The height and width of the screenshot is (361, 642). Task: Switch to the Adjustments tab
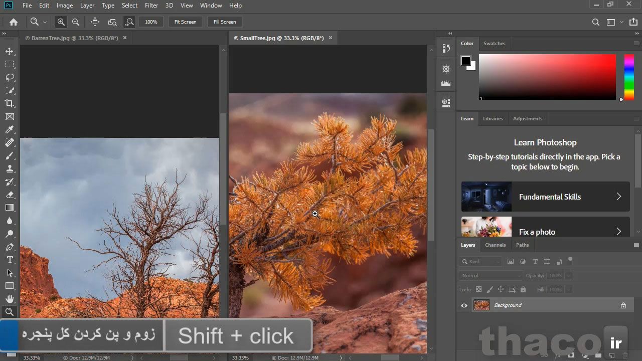tap(527, 119)
